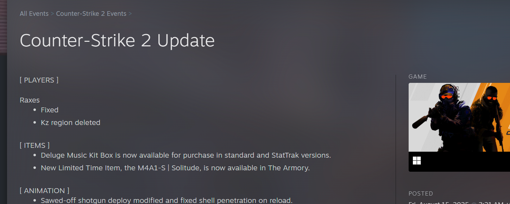Click the POSTED sidebar label

(x=421, y=193)
